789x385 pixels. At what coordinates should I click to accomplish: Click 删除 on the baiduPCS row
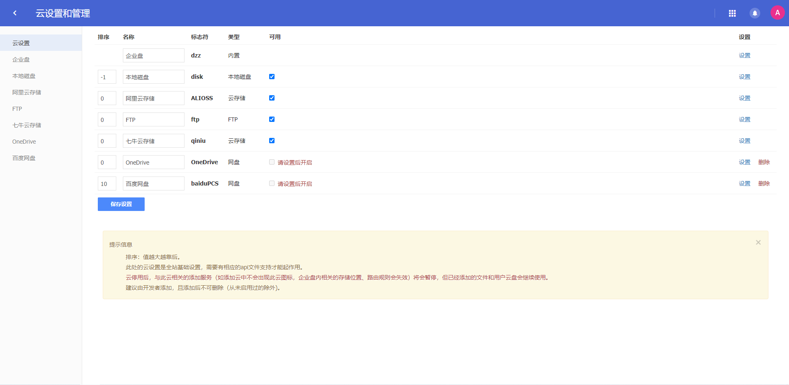point(764,183)
